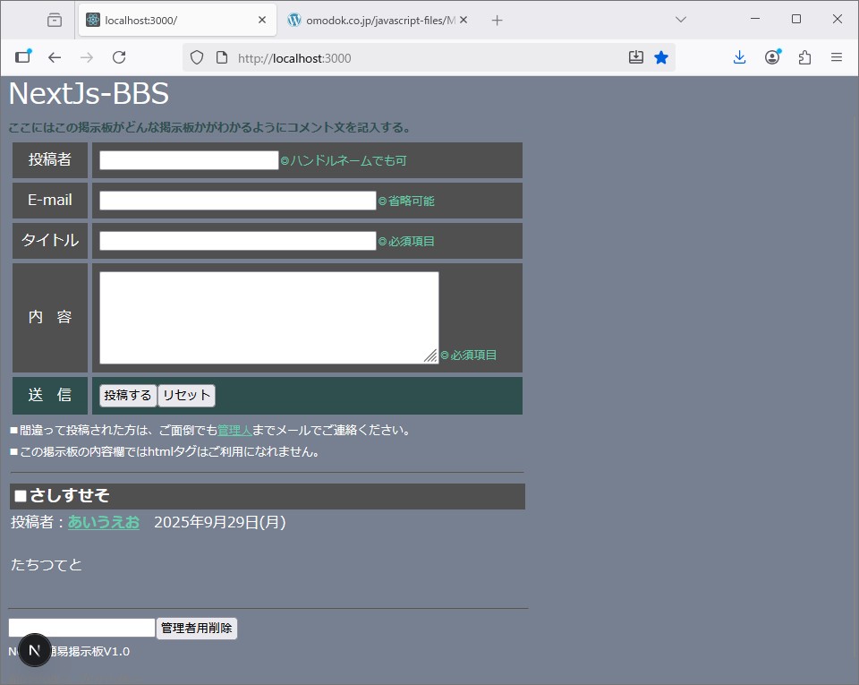This screenshot has width=859, height=685.
Task: Toggle the bookmark star for this page
Action: [661, 56]
